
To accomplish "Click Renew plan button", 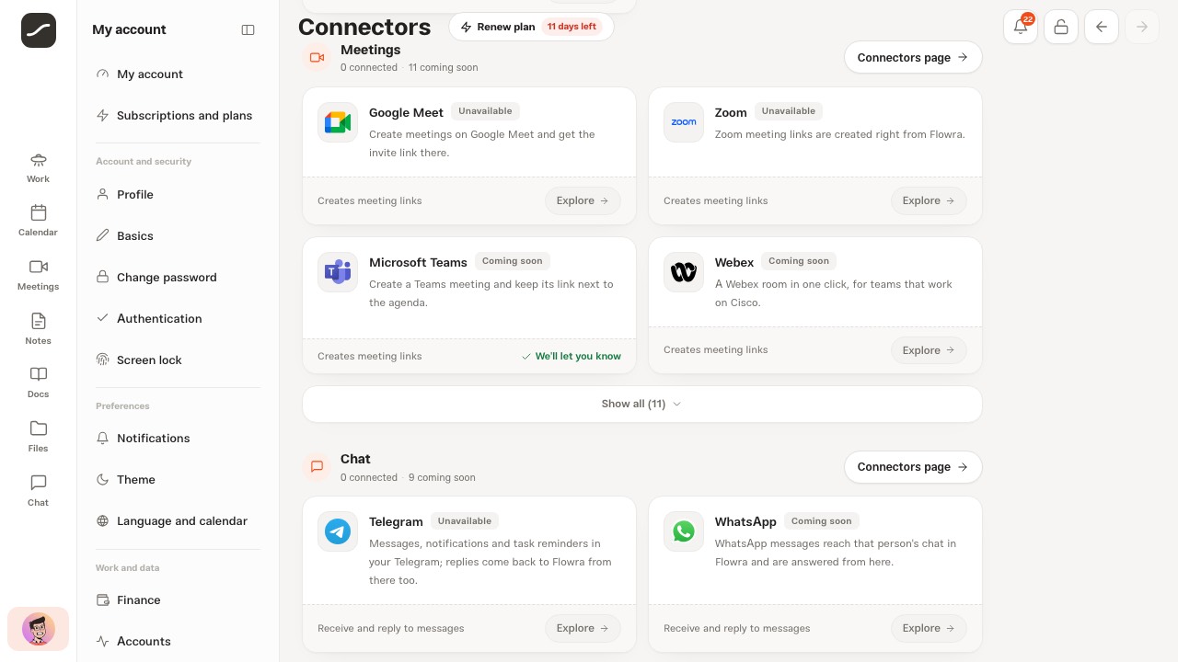I will 531,27.
